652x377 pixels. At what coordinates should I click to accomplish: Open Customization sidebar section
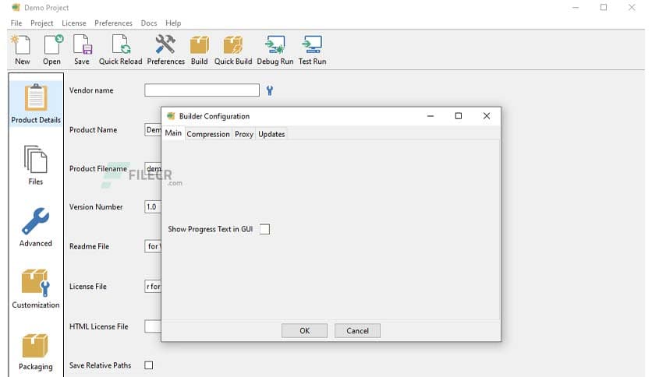click(x=36, y=288)
